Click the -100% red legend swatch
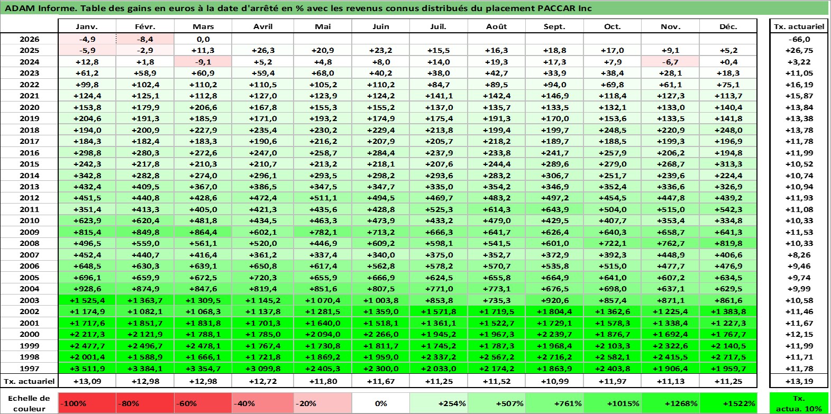Image resolution: width=831 pixels, height=414 pixels. 87,403
